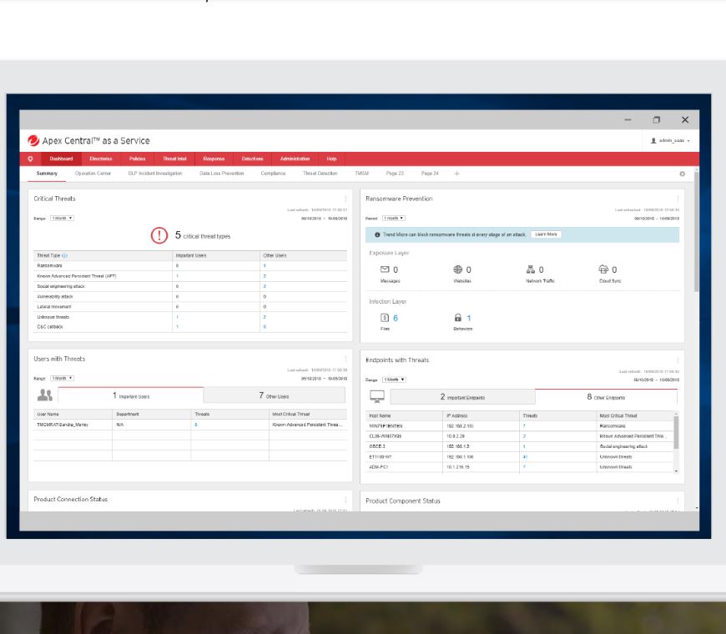Click endpoints table scroll down arrow
This screenshot has width=726, height=634.
676,470
